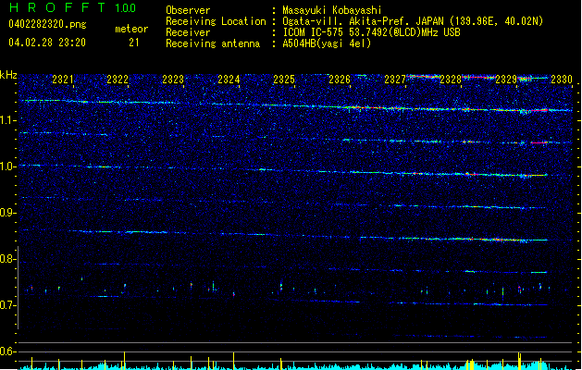Click the 1.0 kHz axis label

pos(8,166)
